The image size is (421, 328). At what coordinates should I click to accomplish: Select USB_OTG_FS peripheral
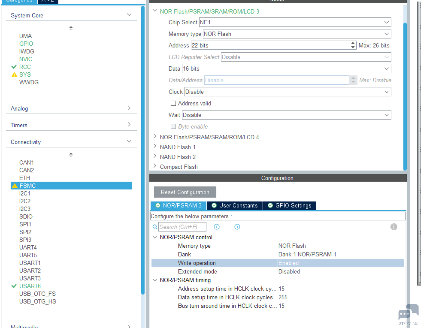pyautogui.click(x=37, y=294)
